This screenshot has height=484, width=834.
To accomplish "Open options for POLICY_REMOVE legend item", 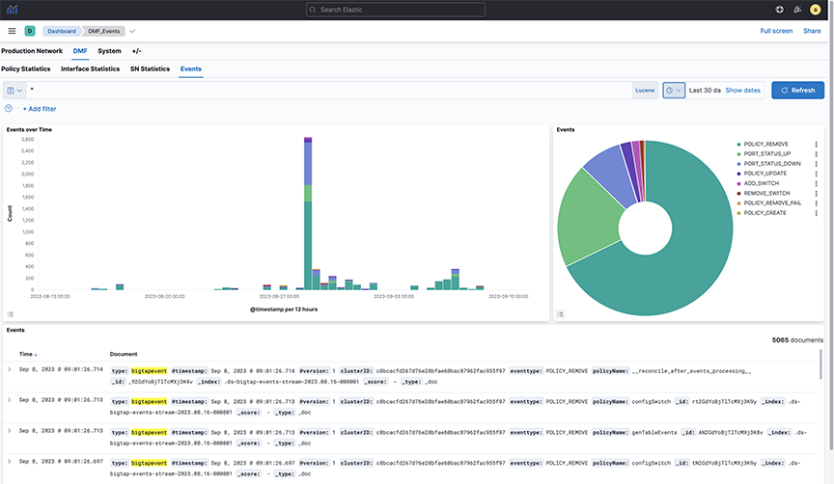I will point(816,144).
